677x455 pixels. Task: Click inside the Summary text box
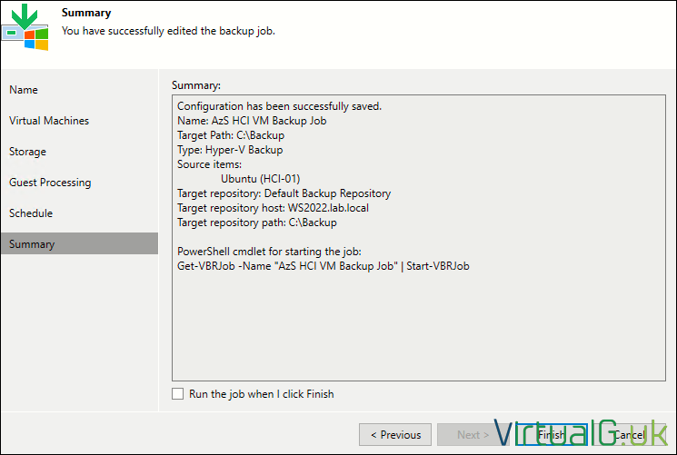coord(419,238)
